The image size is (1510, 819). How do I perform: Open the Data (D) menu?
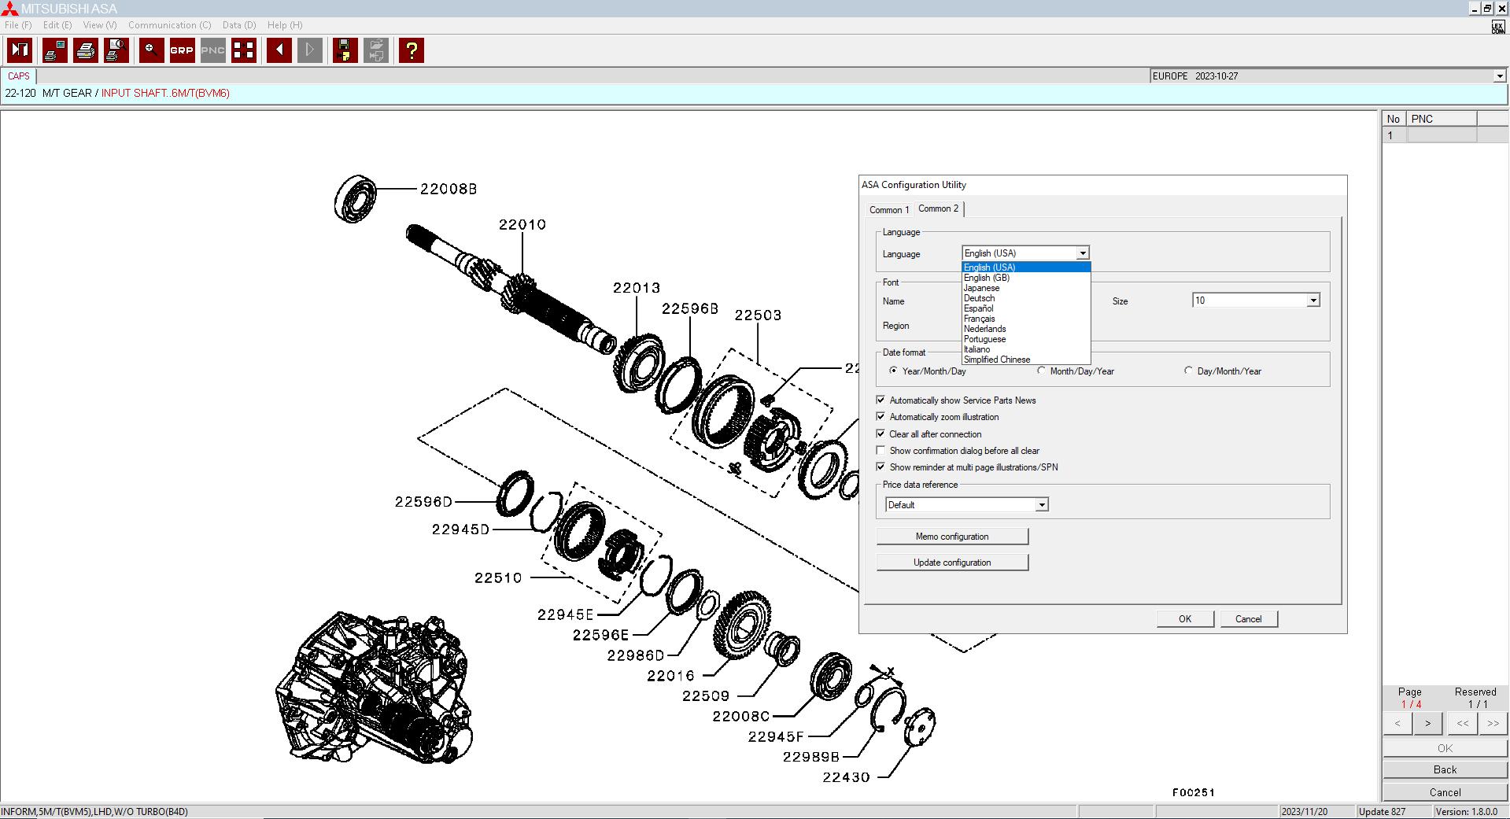coord(239,25)
